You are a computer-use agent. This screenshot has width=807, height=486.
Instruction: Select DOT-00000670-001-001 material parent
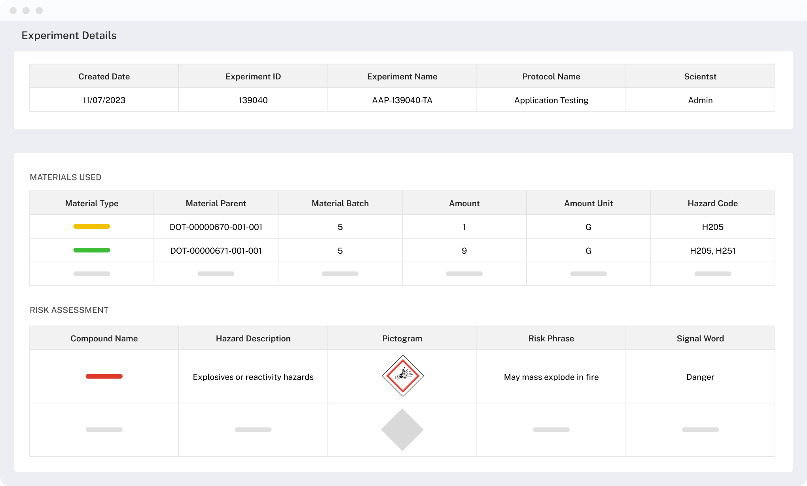tap(216, 227)
